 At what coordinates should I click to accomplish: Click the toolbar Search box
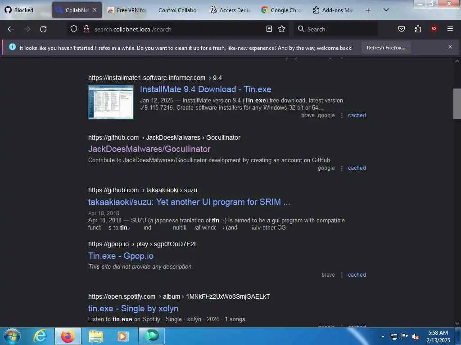tap(335, 29)
